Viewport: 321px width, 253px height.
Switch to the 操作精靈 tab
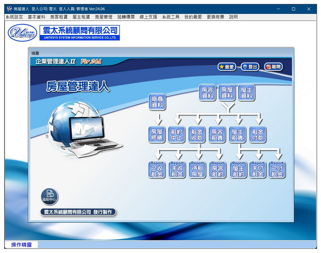21,244
